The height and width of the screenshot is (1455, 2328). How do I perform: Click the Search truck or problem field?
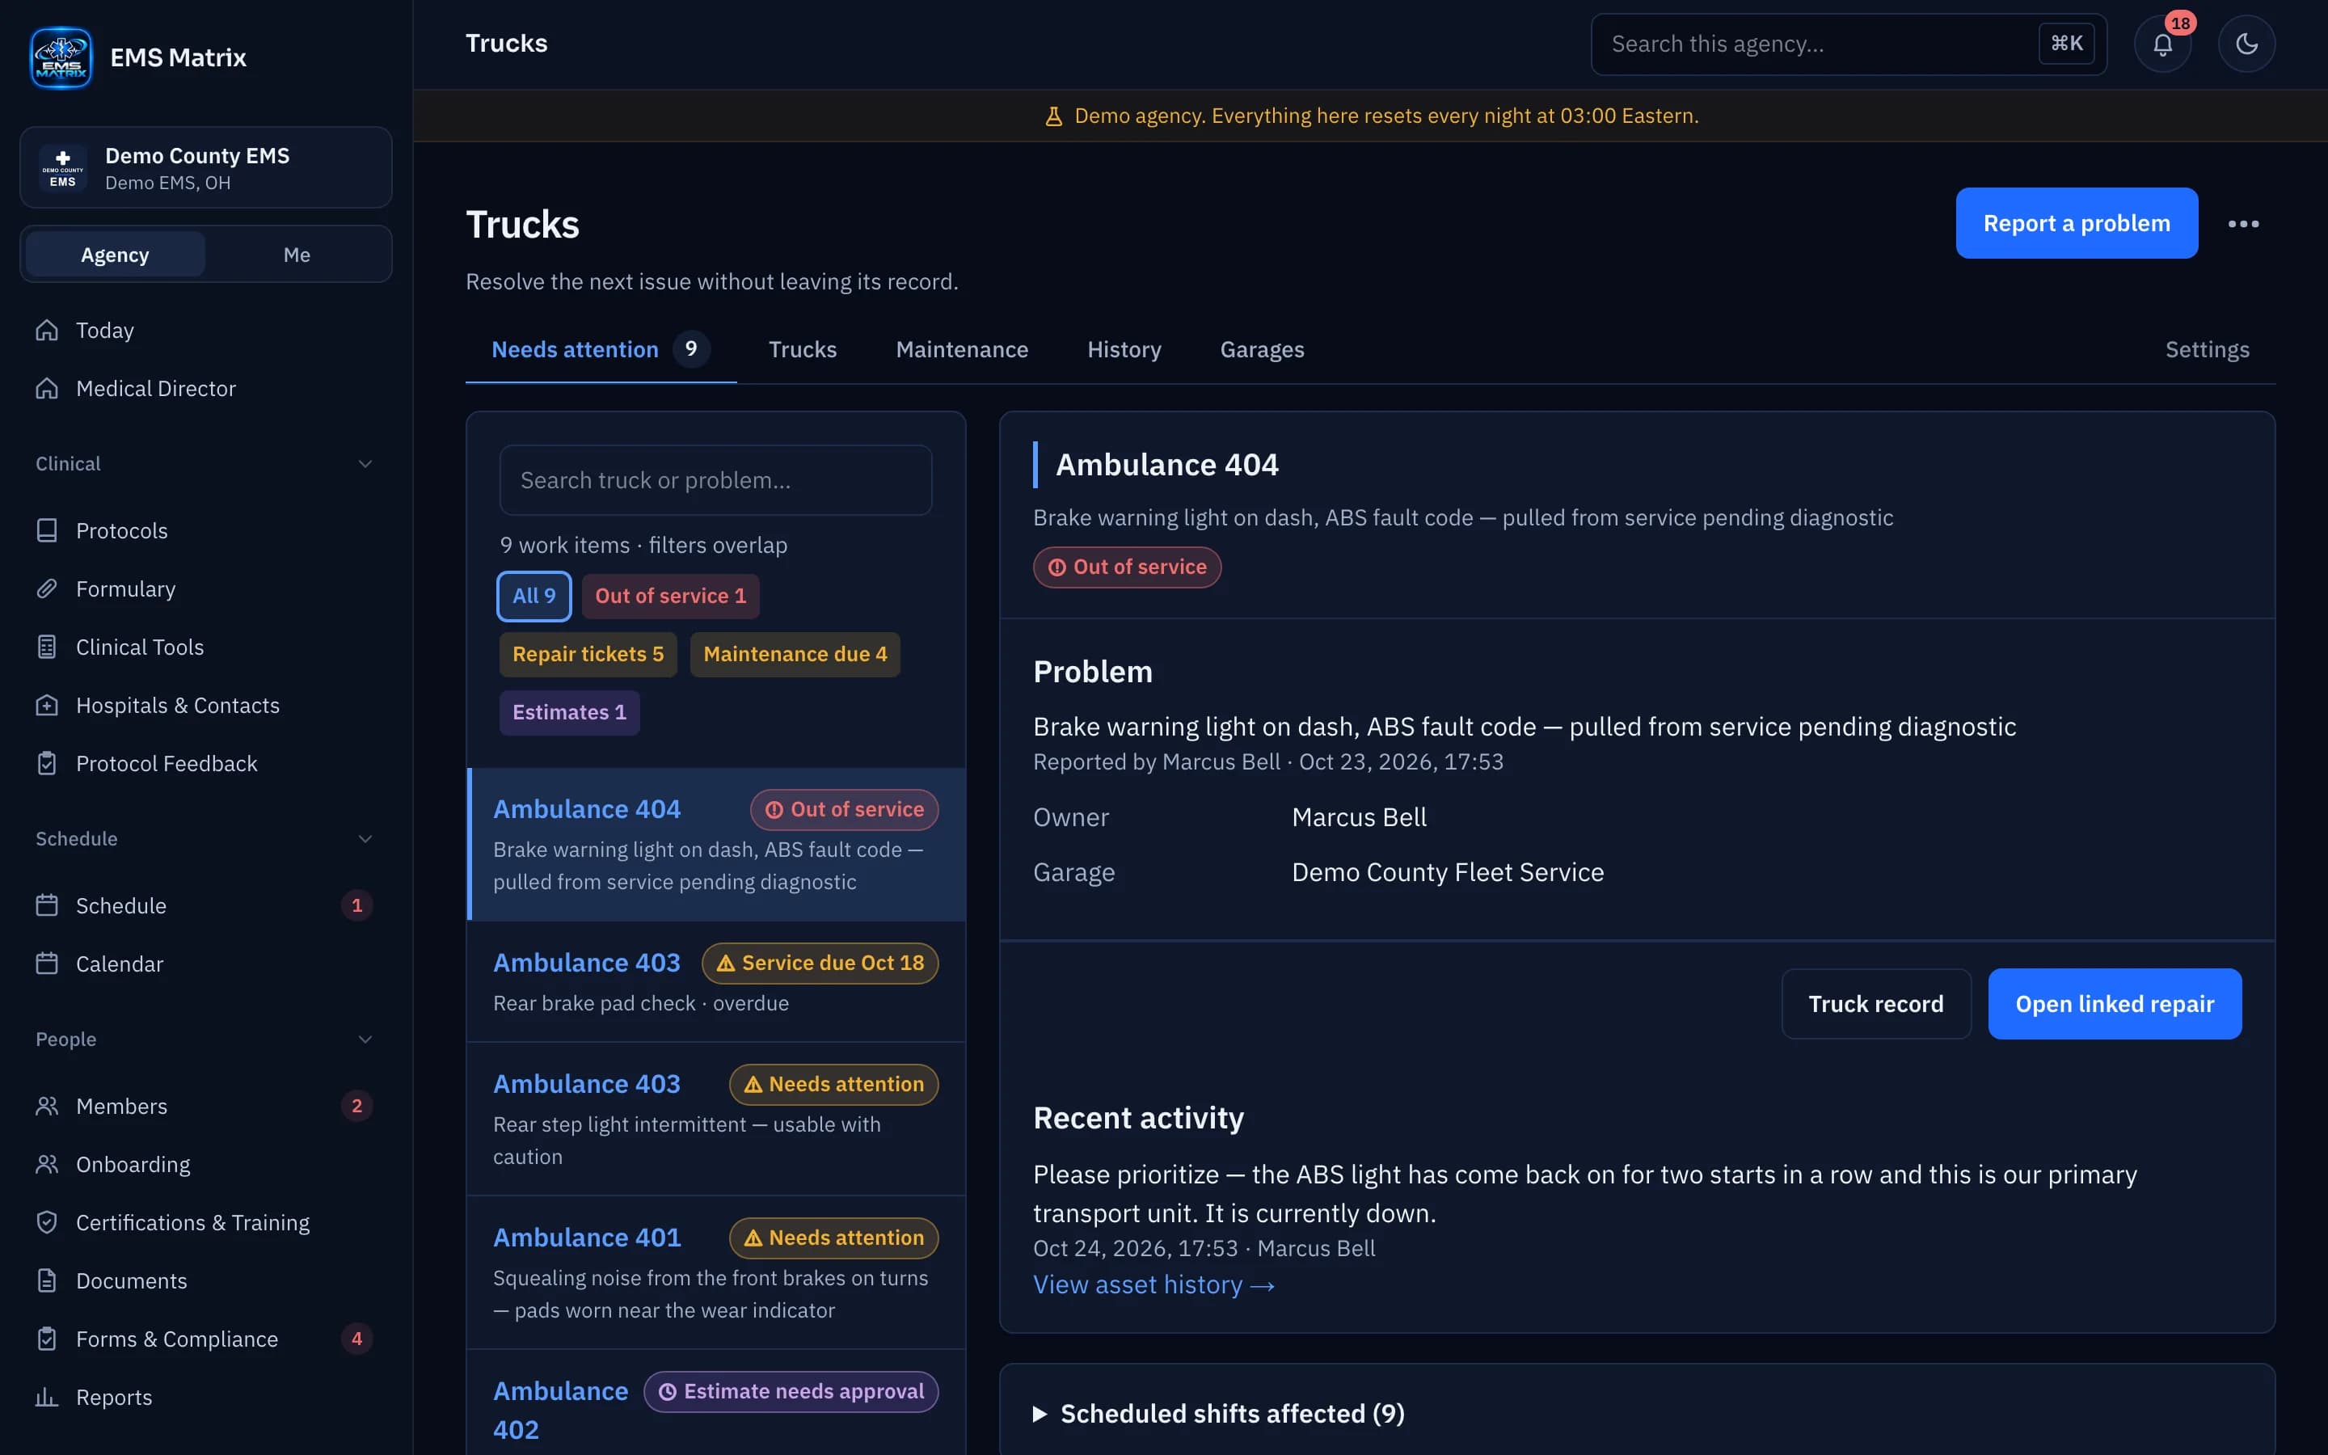click(715, 480)
